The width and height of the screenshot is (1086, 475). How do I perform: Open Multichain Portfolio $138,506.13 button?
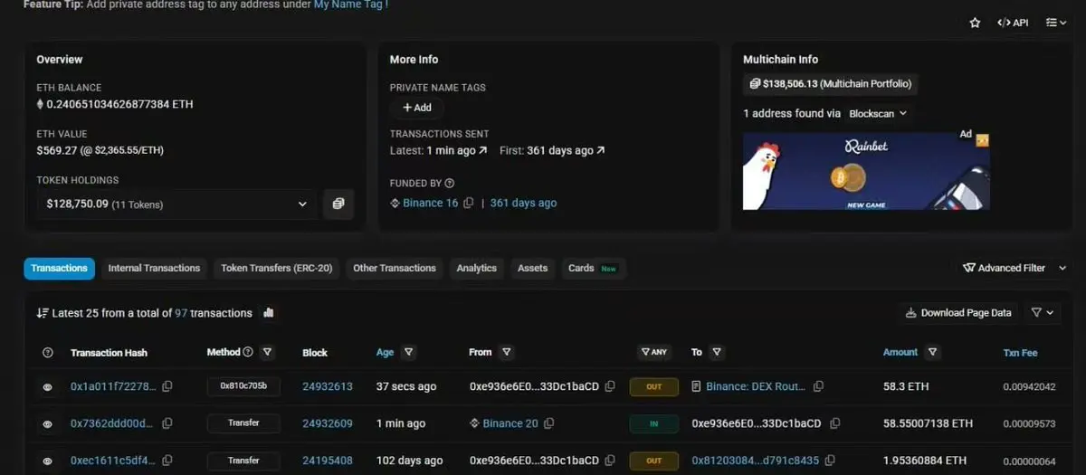tap(830, 84)
